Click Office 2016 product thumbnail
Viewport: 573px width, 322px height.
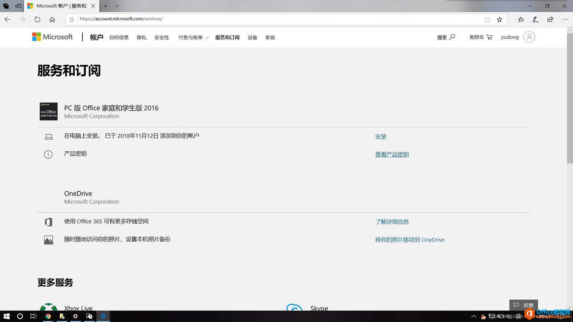(49, 112)
